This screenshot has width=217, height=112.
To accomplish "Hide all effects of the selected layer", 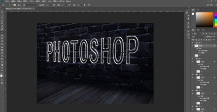I will [x=197, y=48].
